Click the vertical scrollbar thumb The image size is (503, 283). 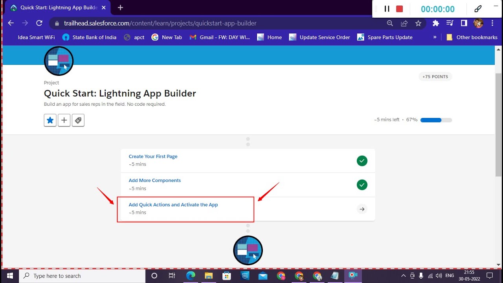coord(498,125)
